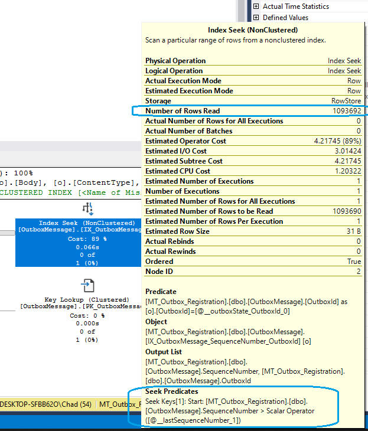Viewport: 368px width, 431px height.
Task: Click the Actual Execution Mode row
Action: [x=253, y=81]
